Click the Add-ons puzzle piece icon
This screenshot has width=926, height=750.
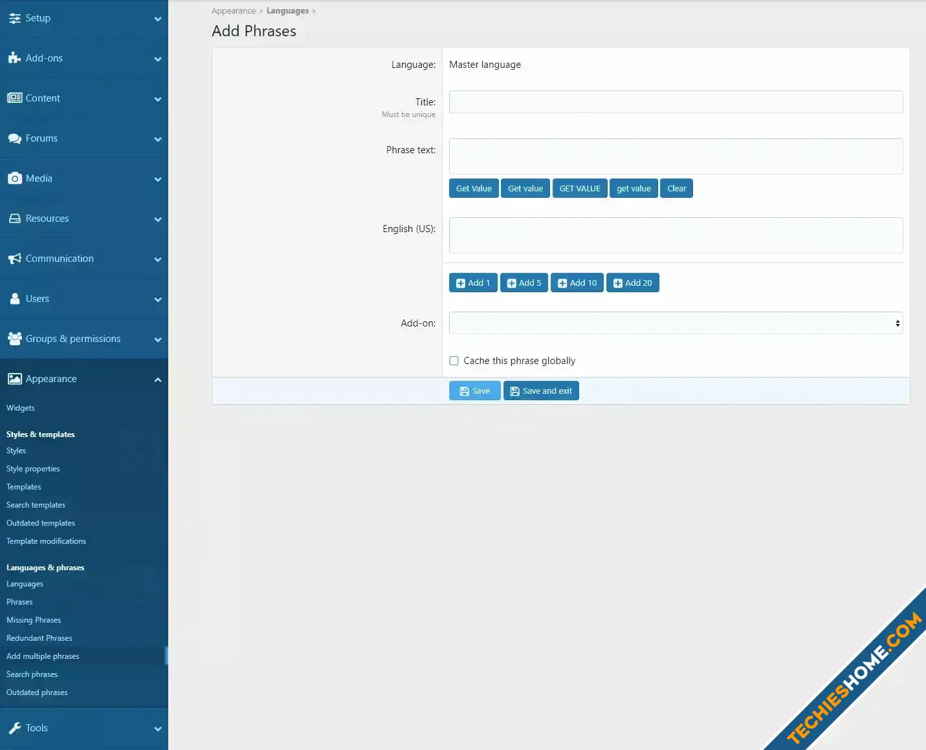[x=14, y=58]
